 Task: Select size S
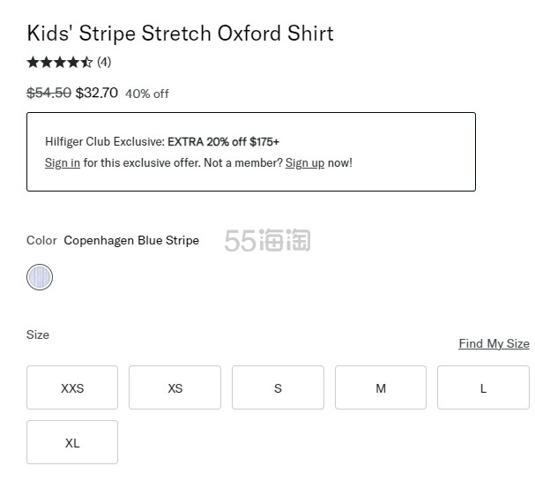pyautogui.click(x=278, y=387)
